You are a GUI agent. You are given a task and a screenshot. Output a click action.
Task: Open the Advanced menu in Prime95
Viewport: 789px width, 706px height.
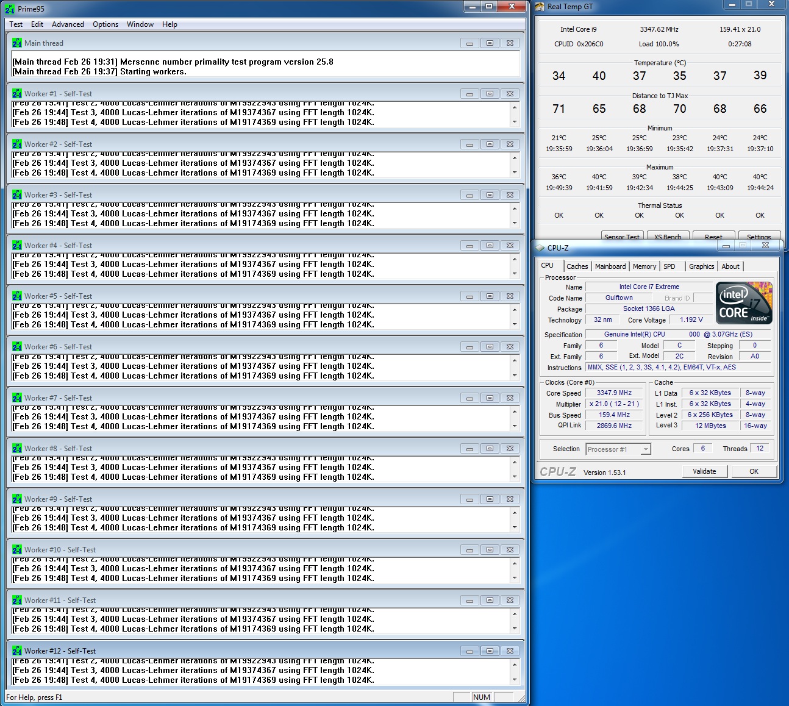(x=68, y=24)
